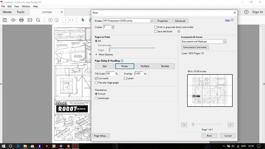Select the Landscape orientation option

pos(96,98)
